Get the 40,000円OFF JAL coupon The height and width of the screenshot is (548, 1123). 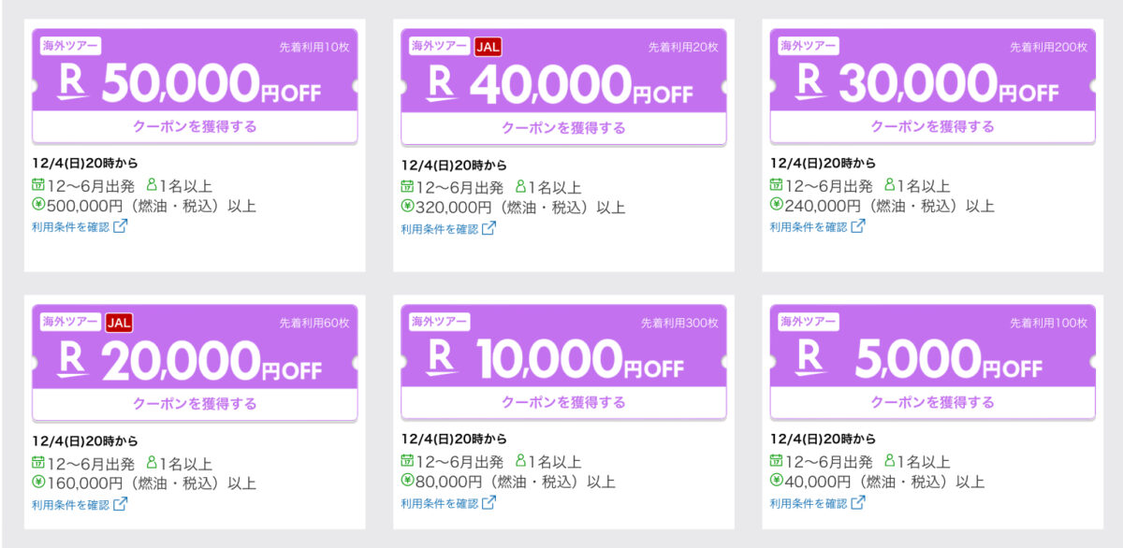[563, 128]
